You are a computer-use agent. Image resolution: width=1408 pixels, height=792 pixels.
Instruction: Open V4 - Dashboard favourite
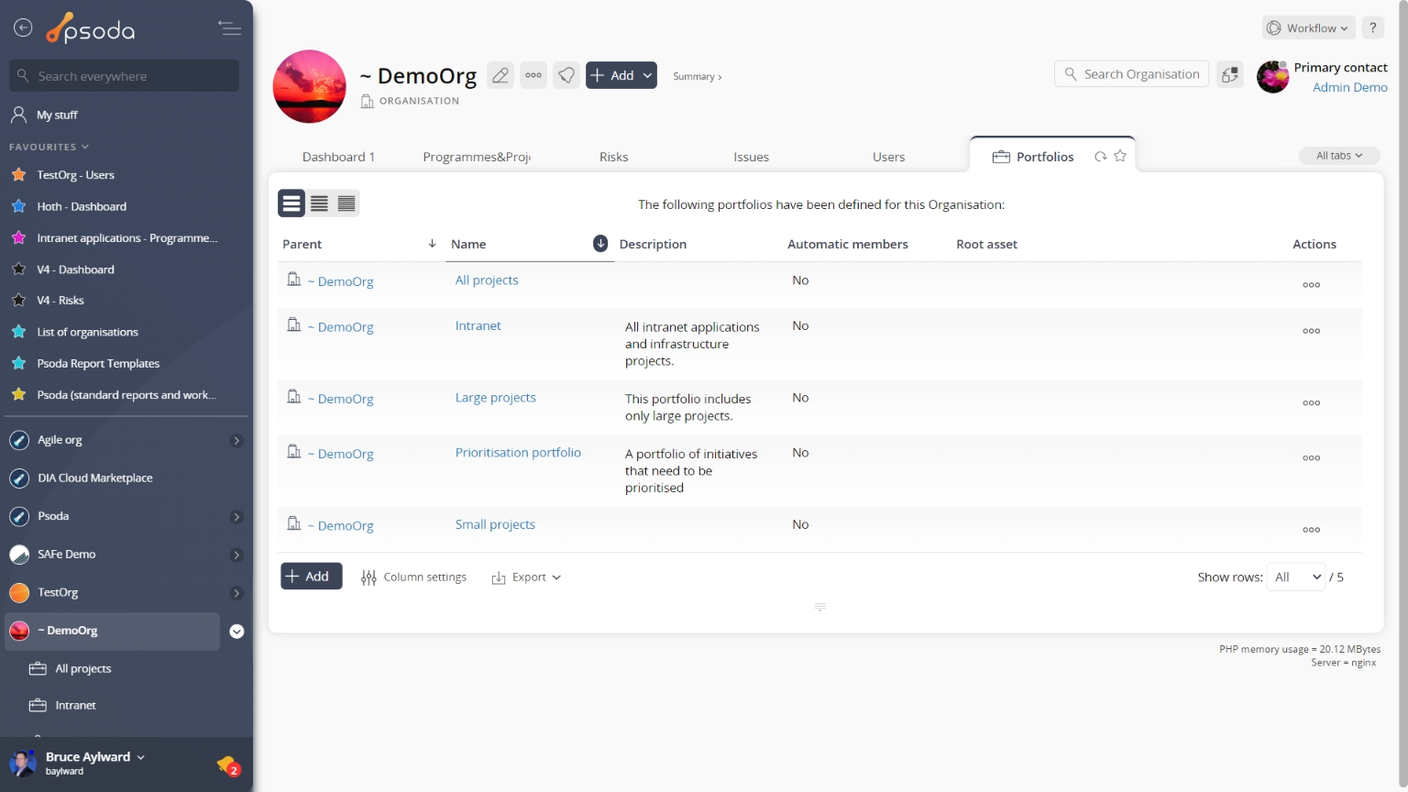pos(75,269)
